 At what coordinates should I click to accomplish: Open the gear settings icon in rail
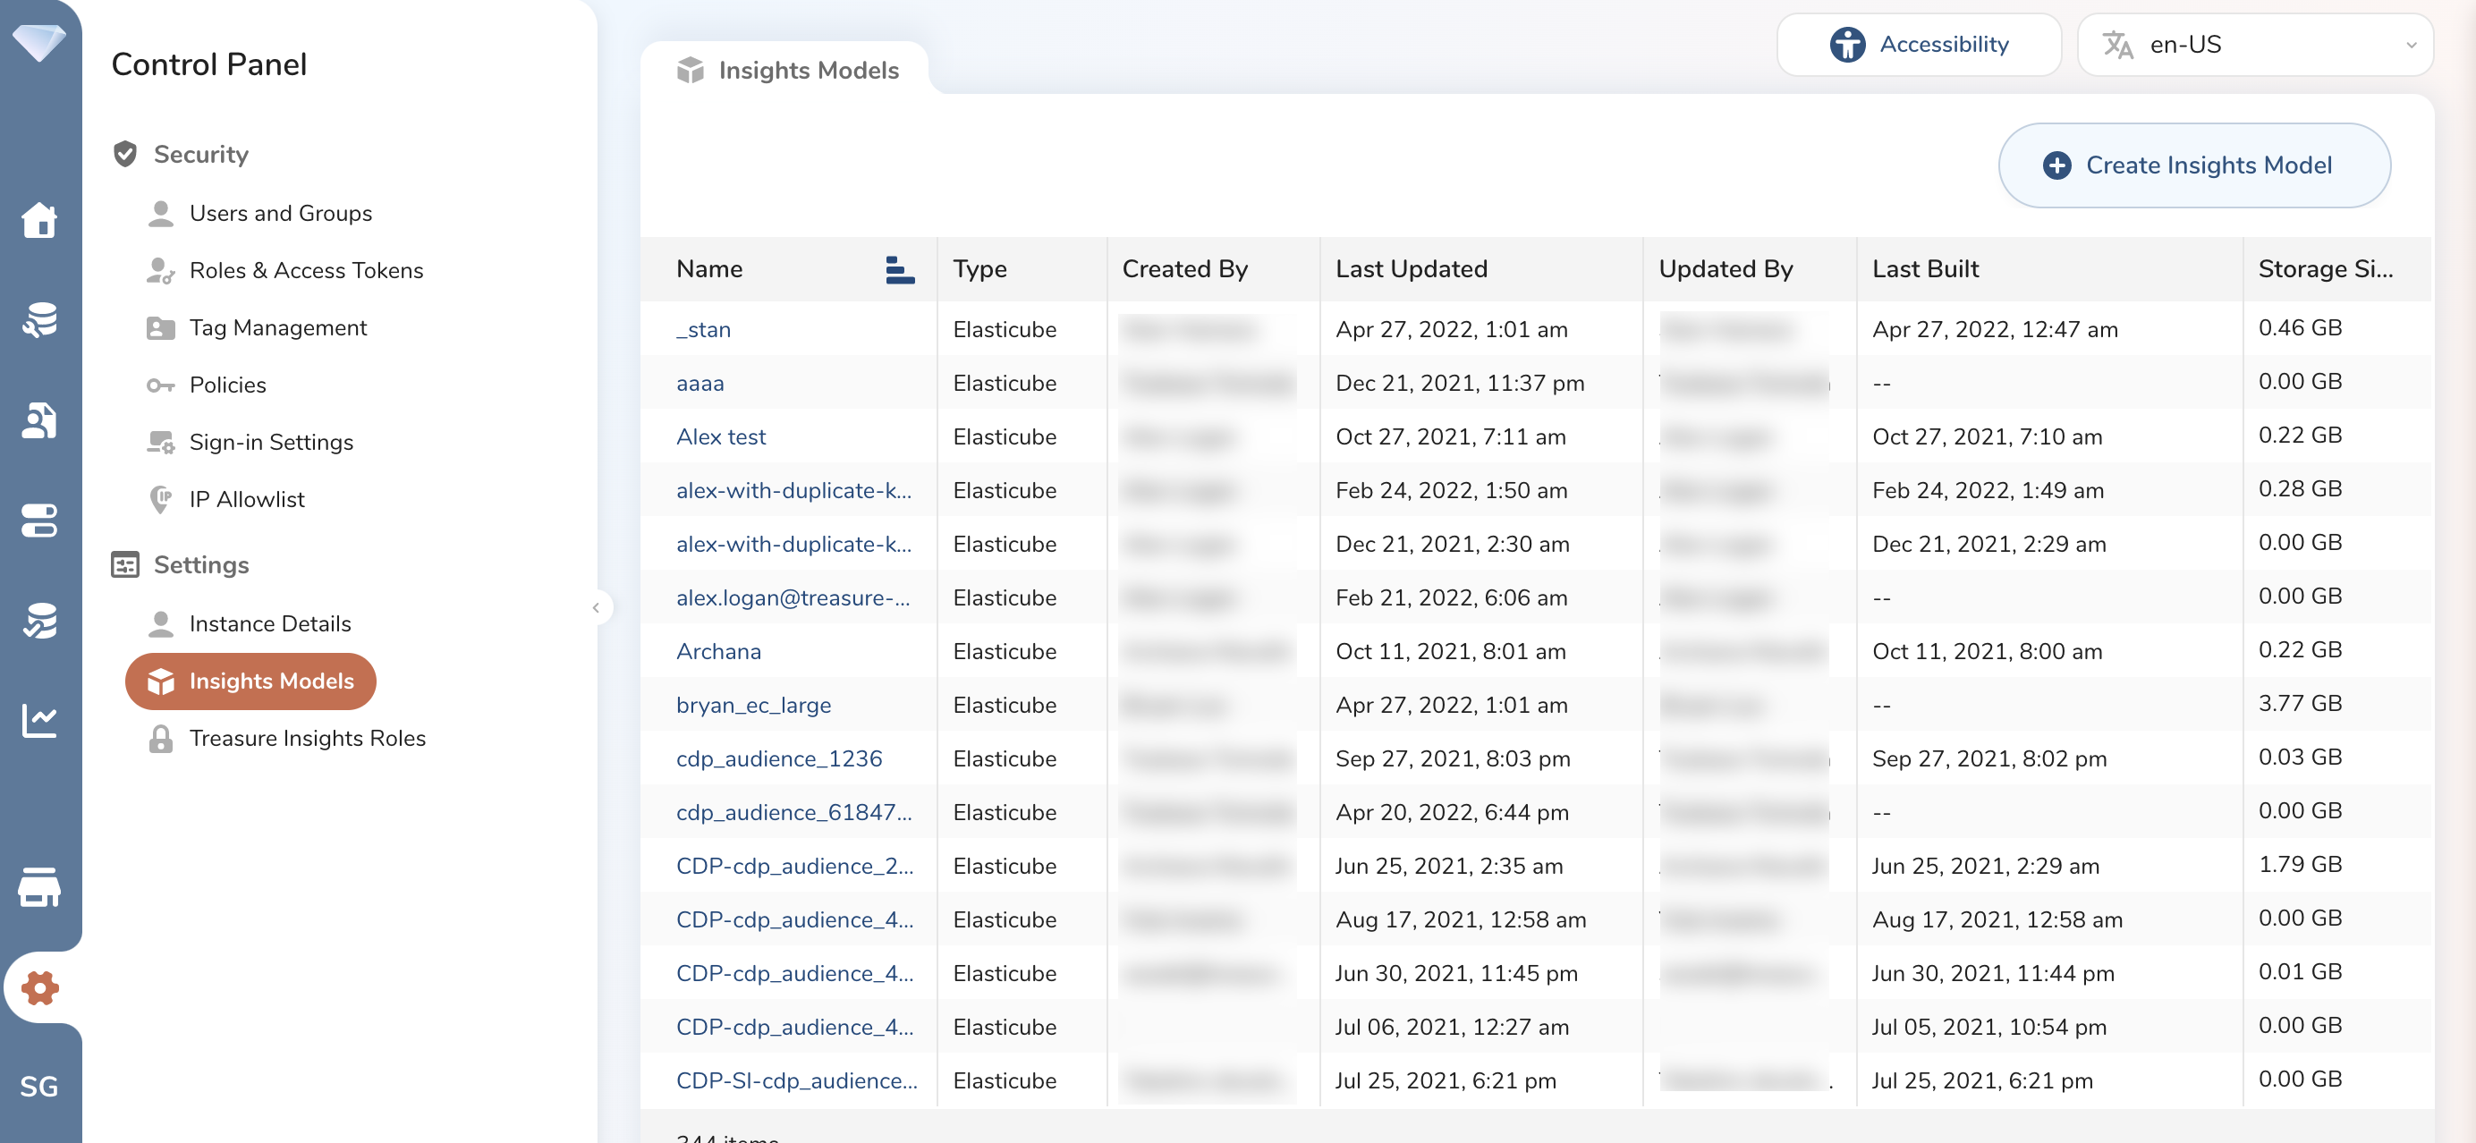[x=39, y=987]
